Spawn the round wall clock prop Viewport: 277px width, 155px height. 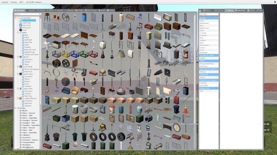pyautogui.click(x=176, y=127)
